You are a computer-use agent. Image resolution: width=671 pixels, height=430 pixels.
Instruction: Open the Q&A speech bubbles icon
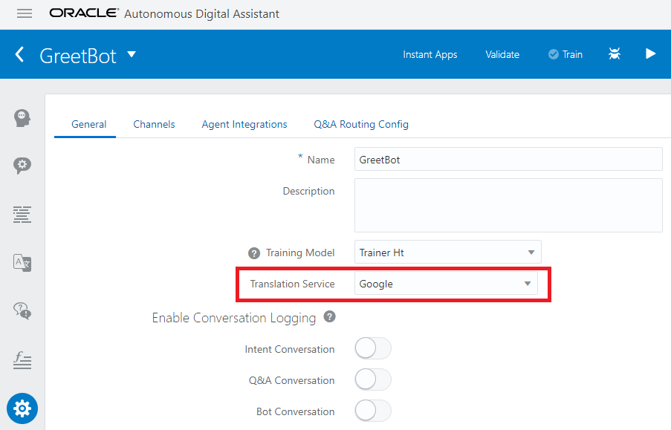click(22, 310)
